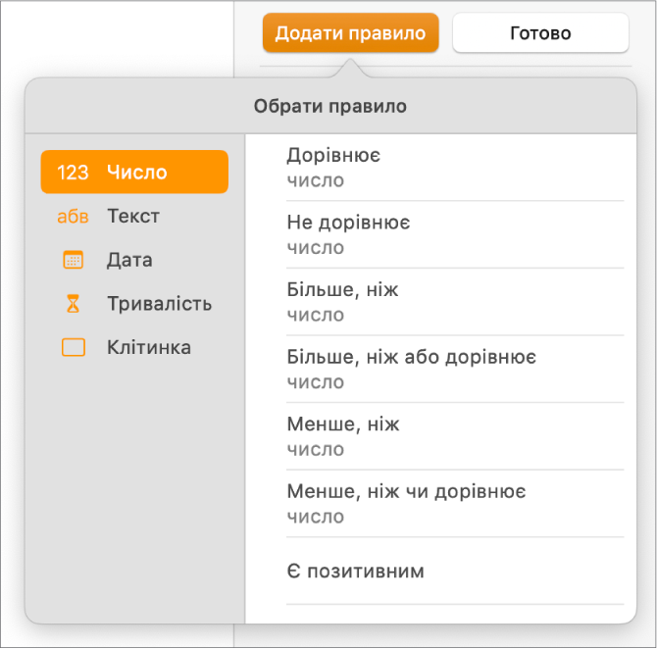Click the hourglass icon next to Тривалість

[x=73, y=303]
